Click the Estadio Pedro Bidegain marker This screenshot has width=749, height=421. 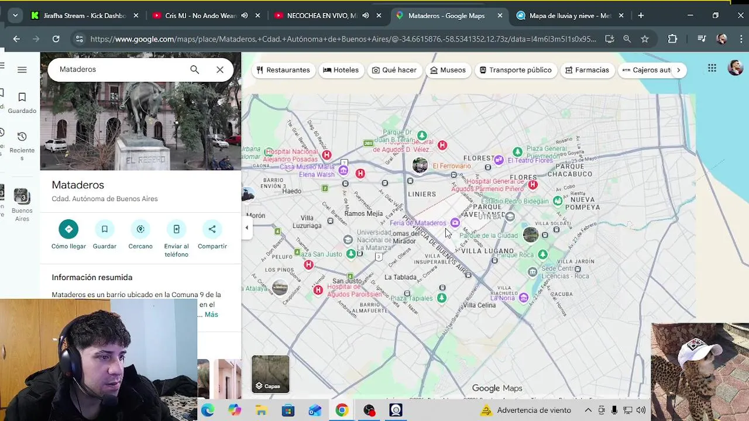click(x=558, y=201)
